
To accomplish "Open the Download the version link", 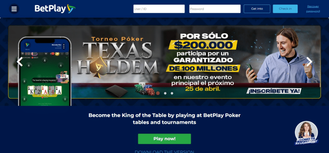I will tap(164, 151).
